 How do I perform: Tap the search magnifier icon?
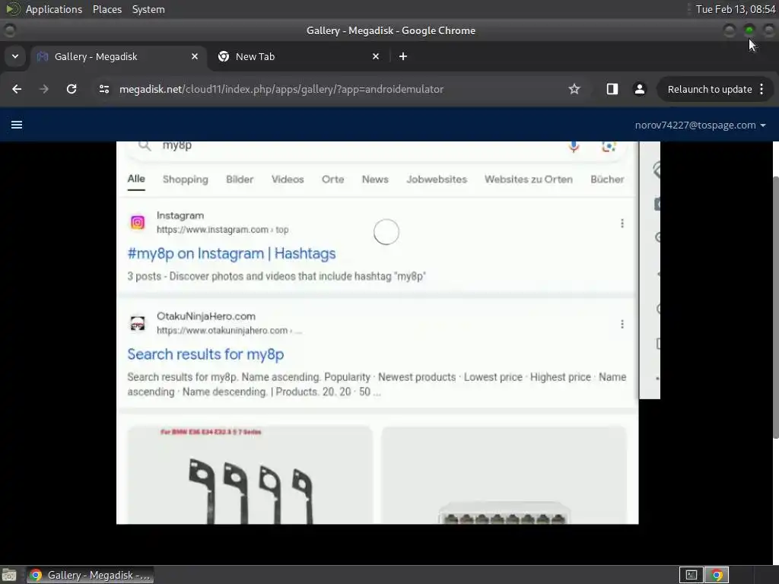[144, 145]
